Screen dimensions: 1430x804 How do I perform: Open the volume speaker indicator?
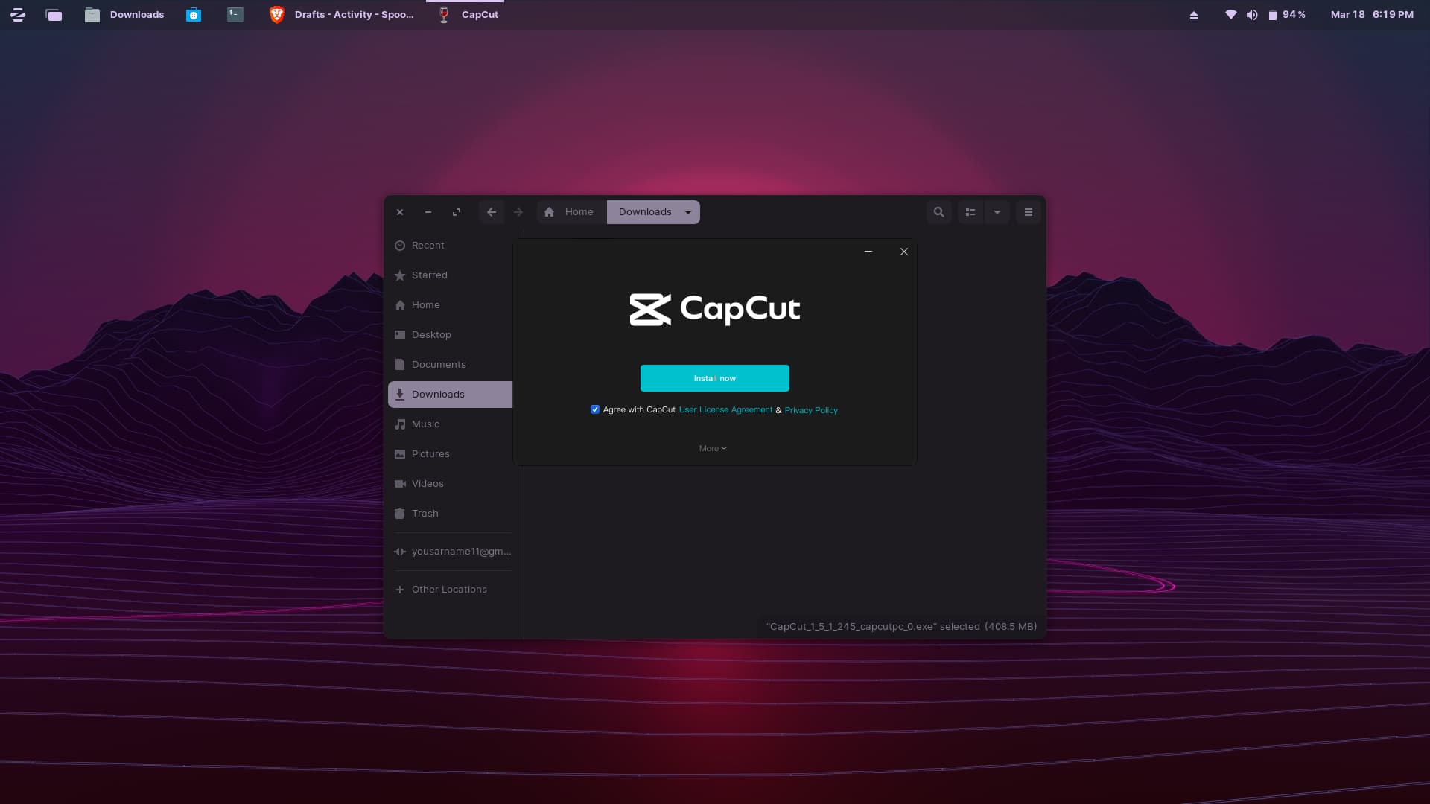click(x=1252, y=15)
